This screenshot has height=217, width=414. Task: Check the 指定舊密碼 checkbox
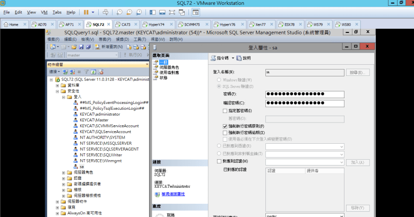point(225,110)
